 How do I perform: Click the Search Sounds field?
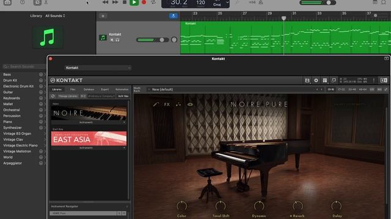(24, 66)
